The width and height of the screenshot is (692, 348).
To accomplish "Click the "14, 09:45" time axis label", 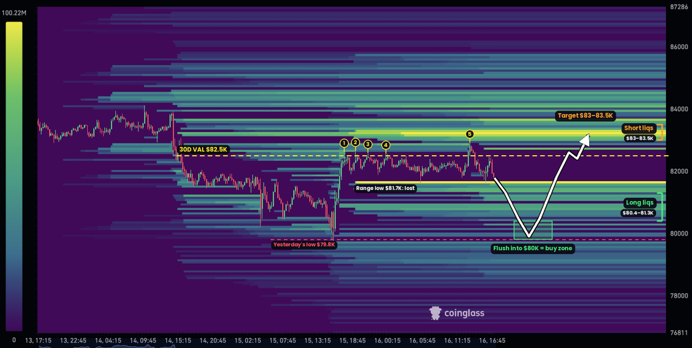I will point(143,340).
